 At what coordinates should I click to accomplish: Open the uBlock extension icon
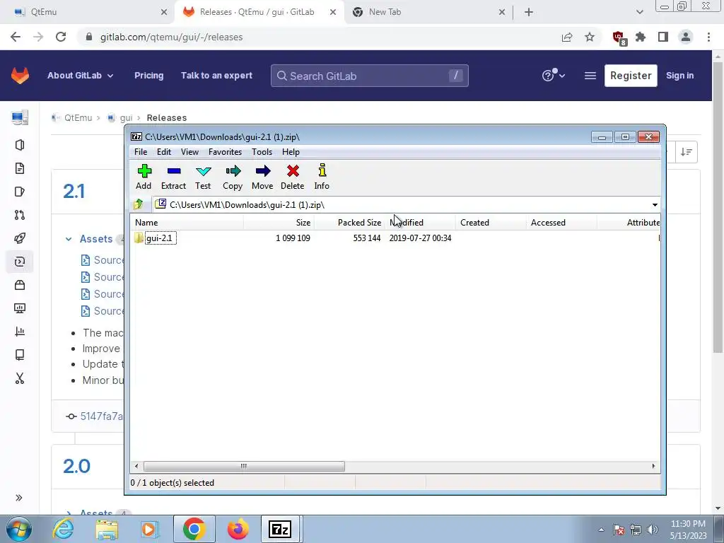(618, 37)
